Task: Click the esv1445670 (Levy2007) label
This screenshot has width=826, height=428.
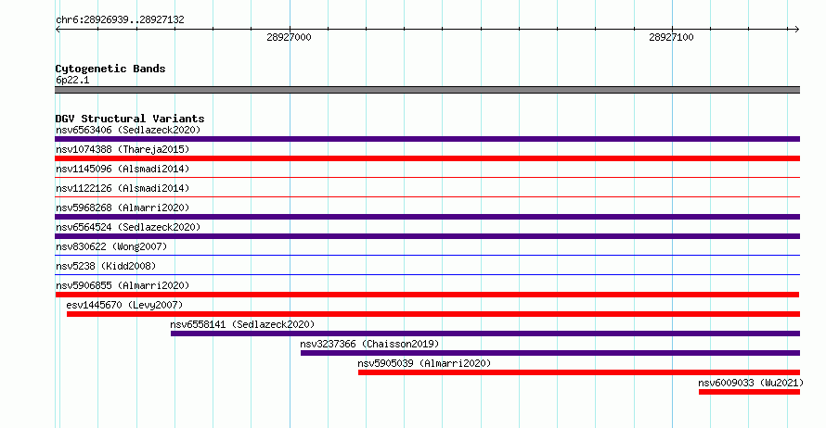Action: point(125,305)
